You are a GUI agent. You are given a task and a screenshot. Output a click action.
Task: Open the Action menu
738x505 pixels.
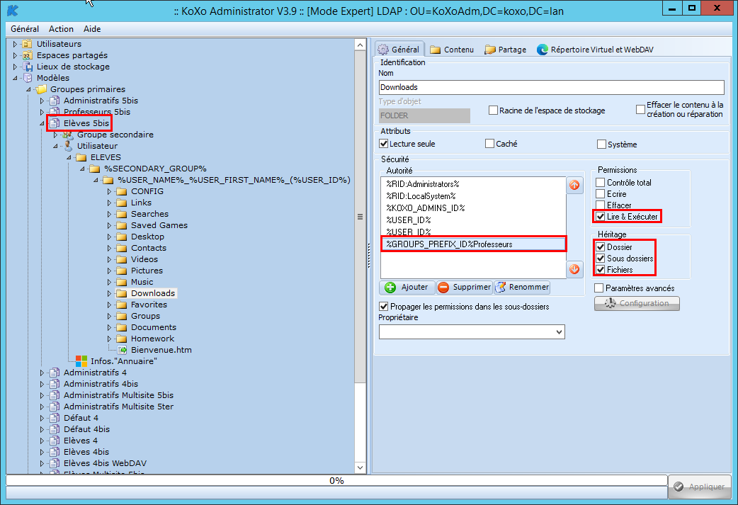[x=61, y=29]
